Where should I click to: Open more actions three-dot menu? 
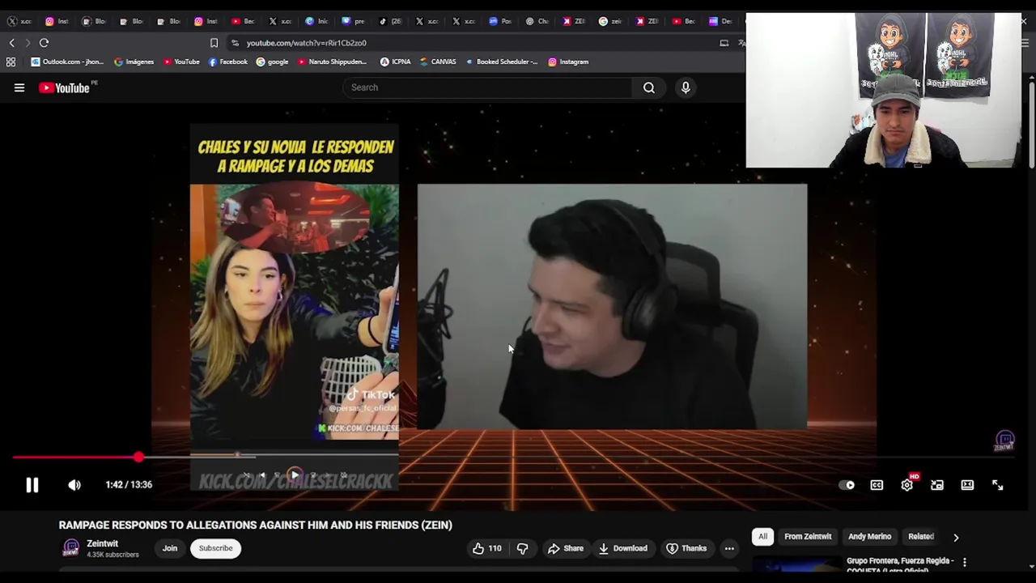coord(729,548)
